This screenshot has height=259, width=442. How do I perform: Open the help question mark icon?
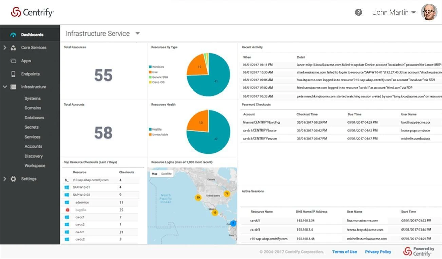[359, 12]
